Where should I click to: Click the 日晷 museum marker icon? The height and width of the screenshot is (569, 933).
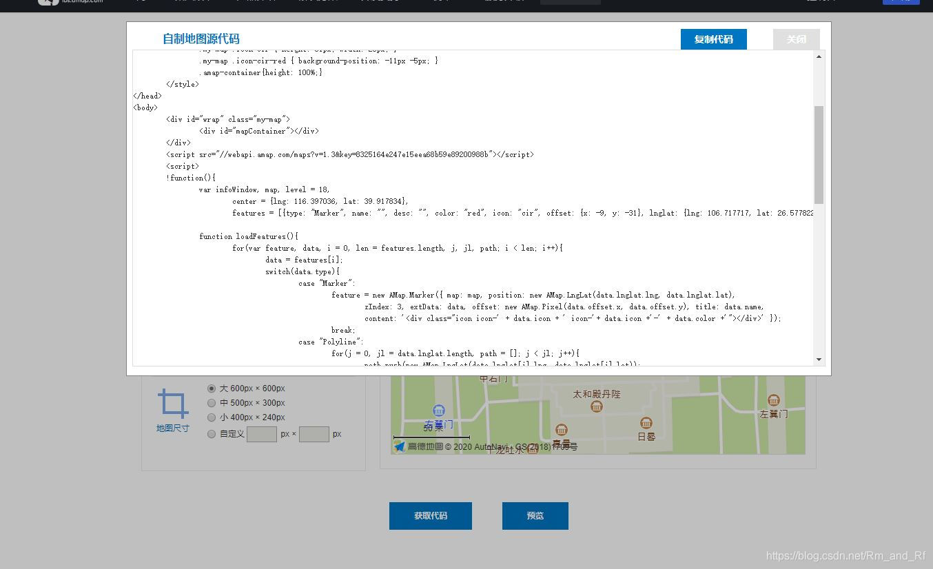646,423
